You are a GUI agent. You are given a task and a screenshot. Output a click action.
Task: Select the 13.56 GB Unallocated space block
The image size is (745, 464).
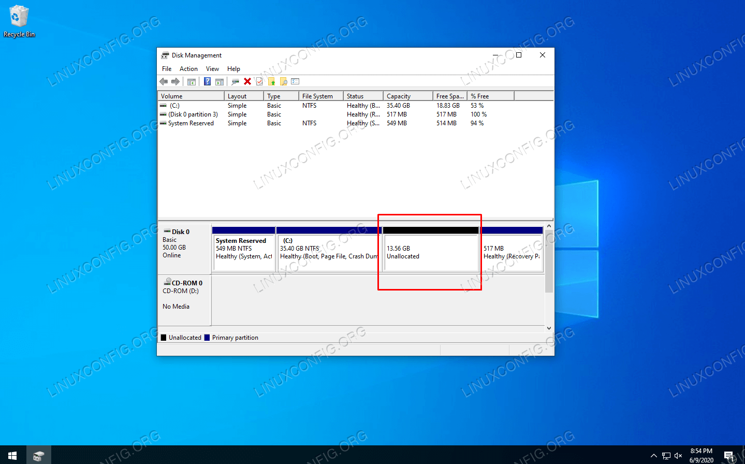[431, 249]
